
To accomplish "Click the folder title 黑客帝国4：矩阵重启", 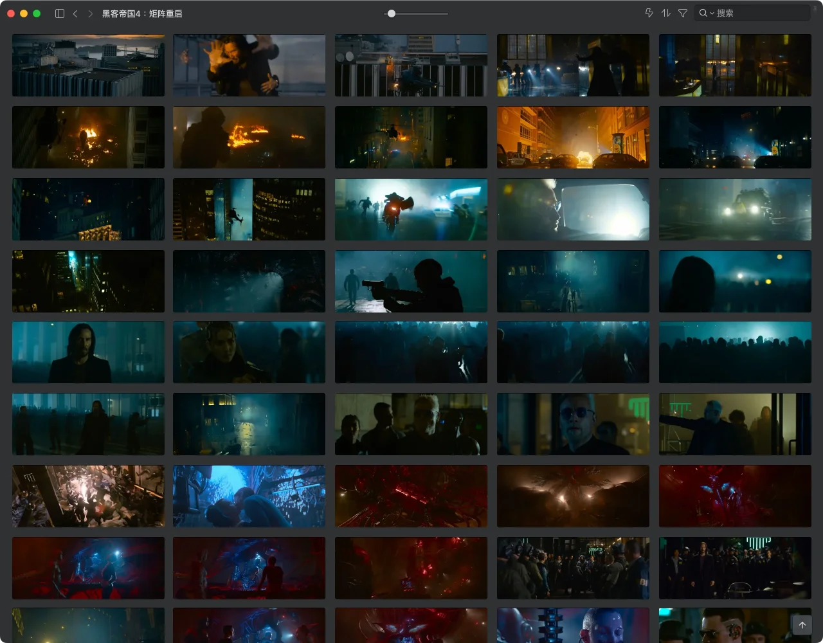I will pyautogui.click(x=142, y=13).
